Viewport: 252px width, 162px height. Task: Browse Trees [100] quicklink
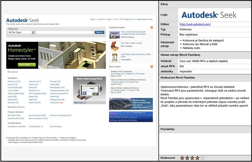pyautogui.click(x=54, y=103)
